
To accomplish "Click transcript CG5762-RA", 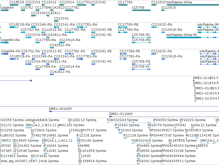I will pos(23,32).
